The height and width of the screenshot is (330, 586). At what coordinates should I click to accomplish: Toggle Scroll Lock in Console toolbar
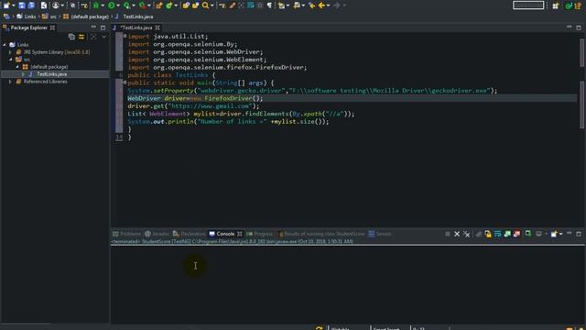(x=488, y=234)
